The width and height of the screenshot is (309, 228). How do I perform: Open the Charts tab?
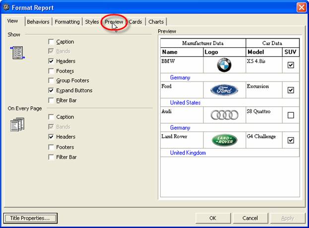(156, 22)
